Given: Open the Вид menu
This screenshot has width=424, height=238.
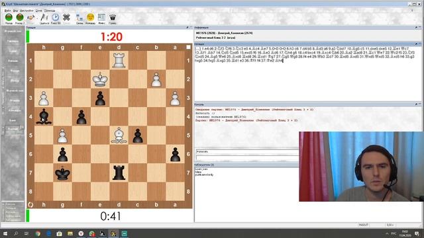Looking at the screenshot, I should [15, 11].
